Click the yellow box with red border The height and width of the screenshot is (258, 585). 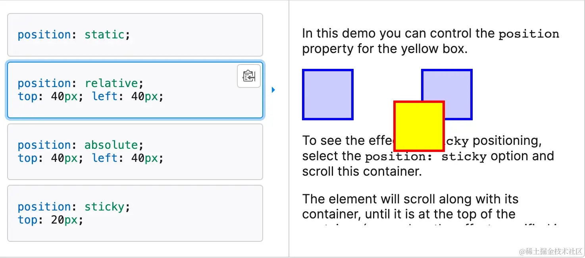[419, 126]
